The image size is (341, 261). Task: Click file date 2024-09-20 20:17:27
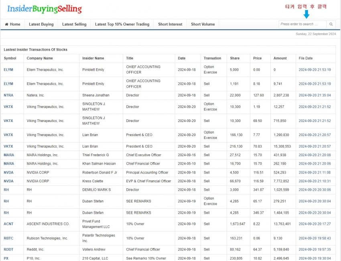click(x=315, y=224)
